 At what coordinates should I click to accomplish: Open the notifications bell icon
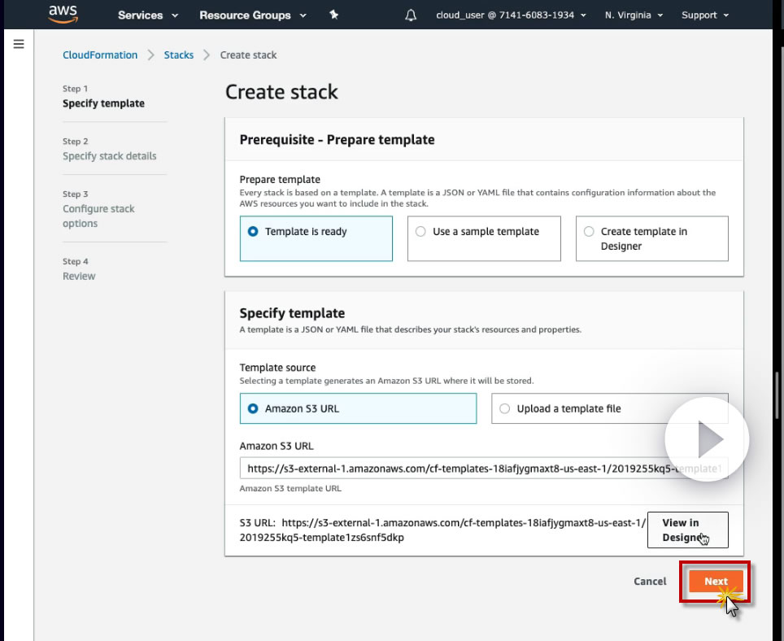tap(411, 15)
